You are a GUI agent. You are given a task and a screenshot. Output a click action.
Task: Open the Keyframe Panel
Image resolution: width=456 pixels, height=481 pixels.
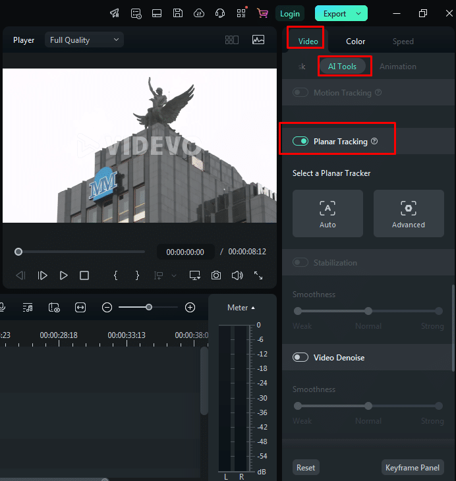click(x=413, y=468)
